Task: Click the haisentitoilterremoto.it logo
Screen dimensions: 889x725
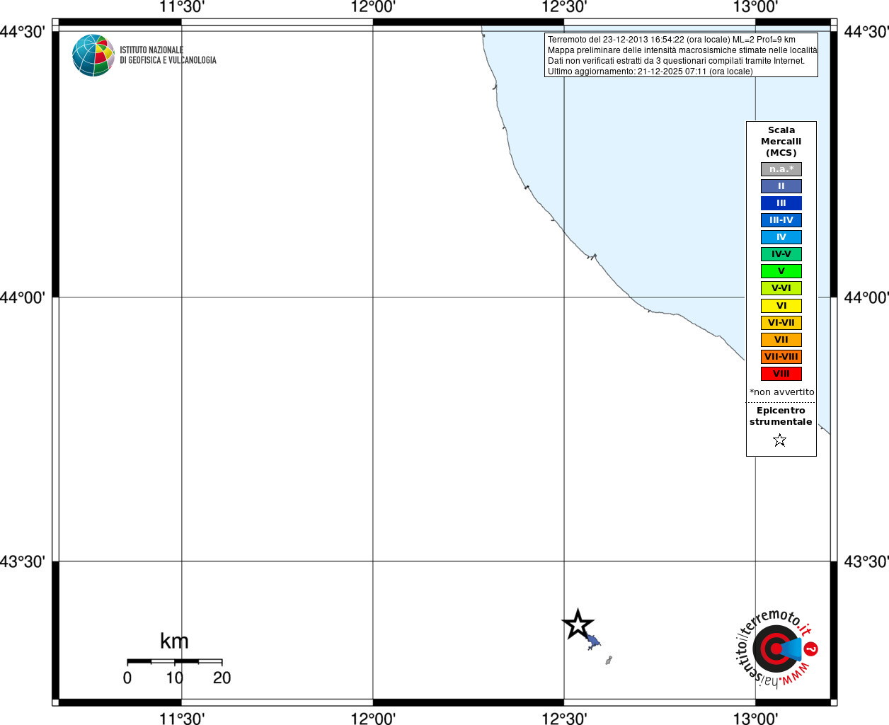Action: click(776, 647)
